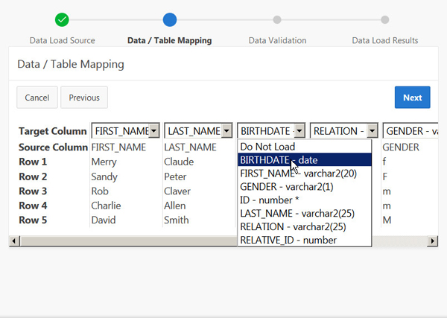Click the Data Load Source step label
This screenshot has height=318, width=447.
click(62, 40)
